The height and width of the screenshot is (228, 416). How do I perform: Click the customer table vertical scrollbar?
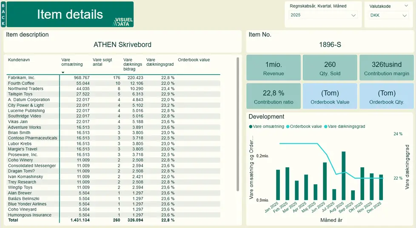(238, 124)
